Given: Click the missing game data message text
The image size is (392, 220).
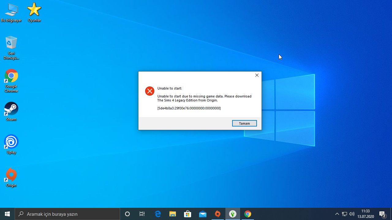Looking at the screenshot, I should 204,98.
